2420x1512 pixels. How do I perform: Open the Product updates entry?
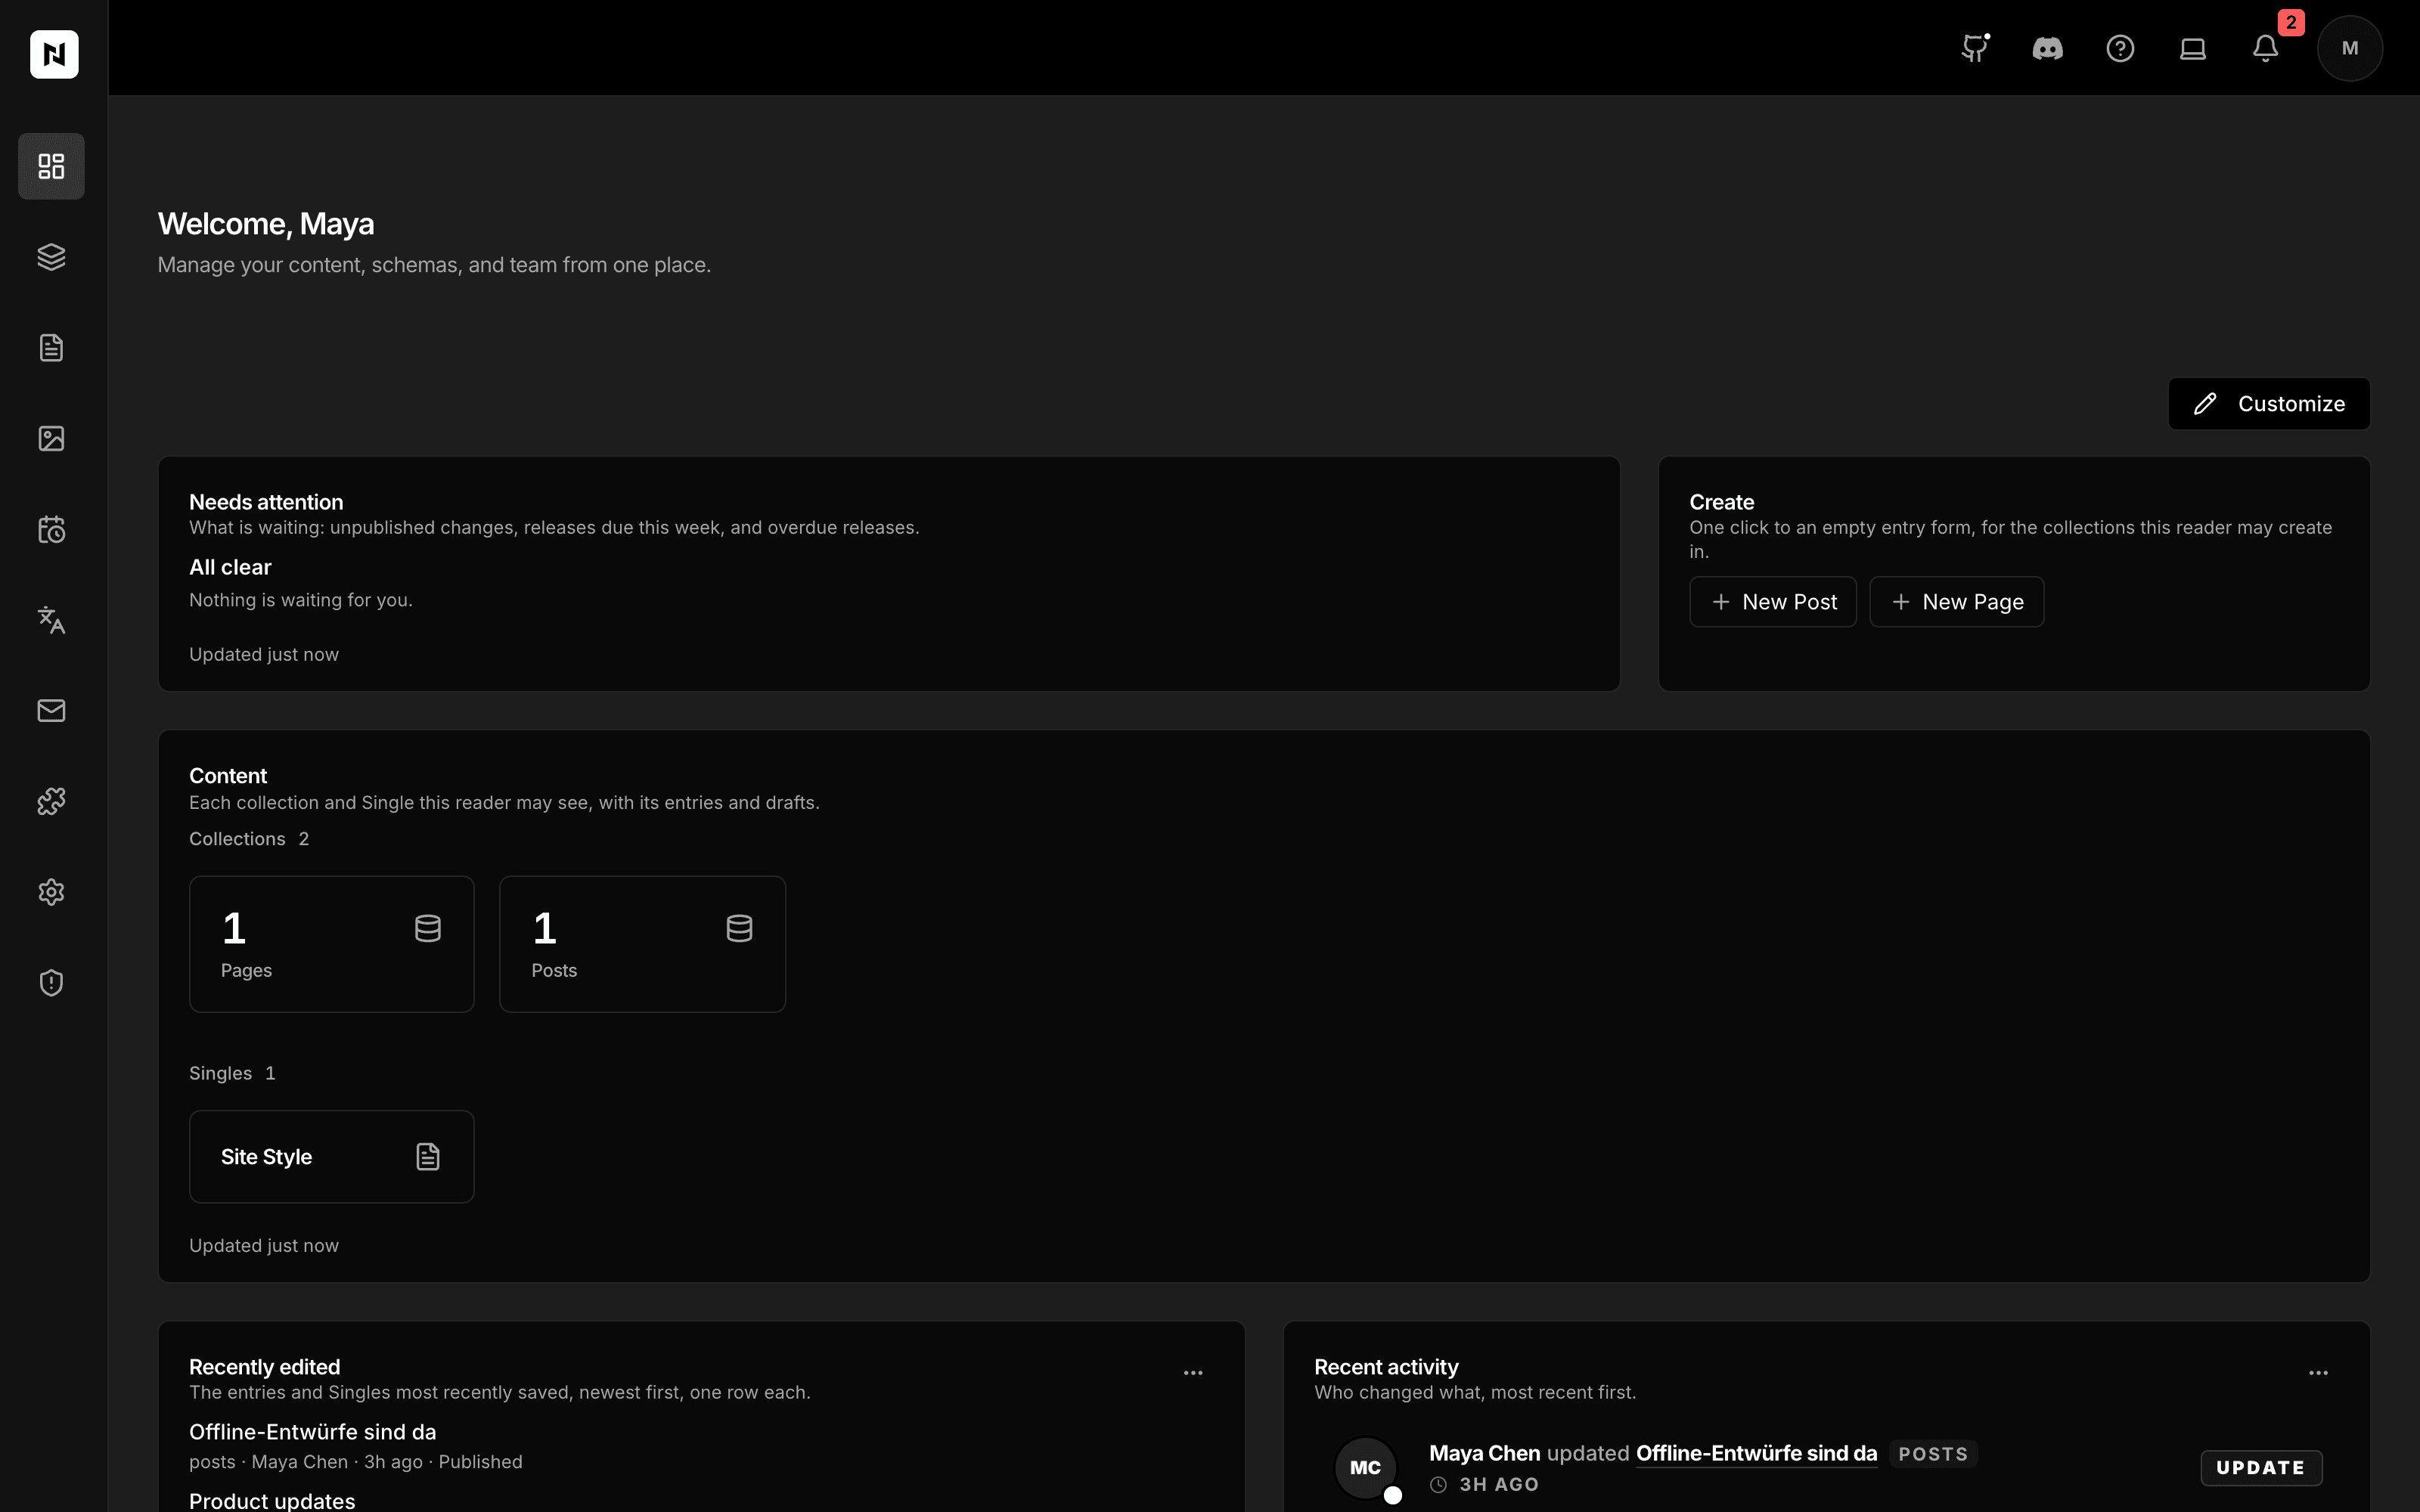pos(272,1500)
